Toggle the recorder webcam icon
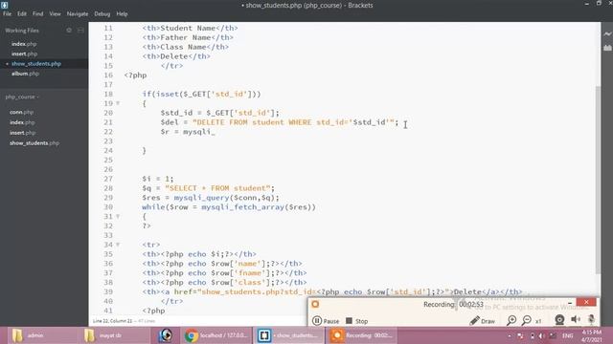The width and height of the screenshot is (613, 344). pyautogui.click(x=559, y=320)
